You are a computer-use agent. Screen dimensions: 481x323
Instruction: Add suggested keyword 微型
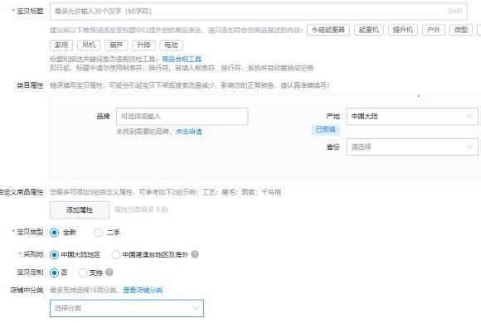(461, 30)
